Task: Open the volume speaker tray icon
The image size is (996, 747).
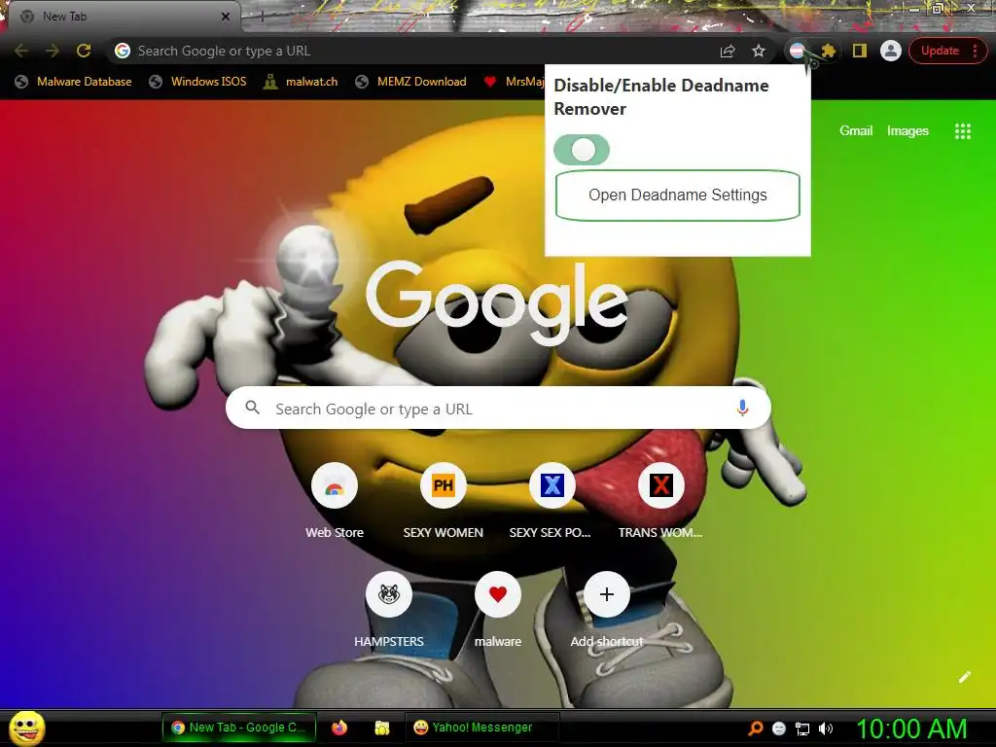Action: pyautogui.click(x=825, y=729)
